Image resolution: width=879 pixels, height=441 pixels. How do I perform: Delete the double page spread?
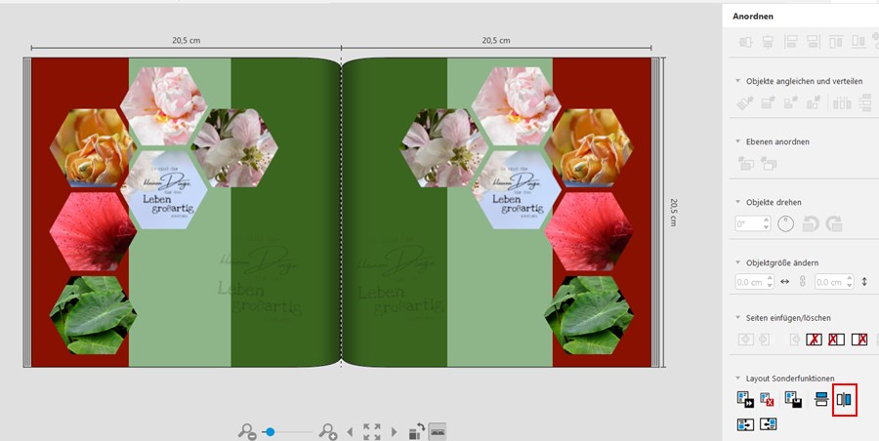tap(814, 339)
